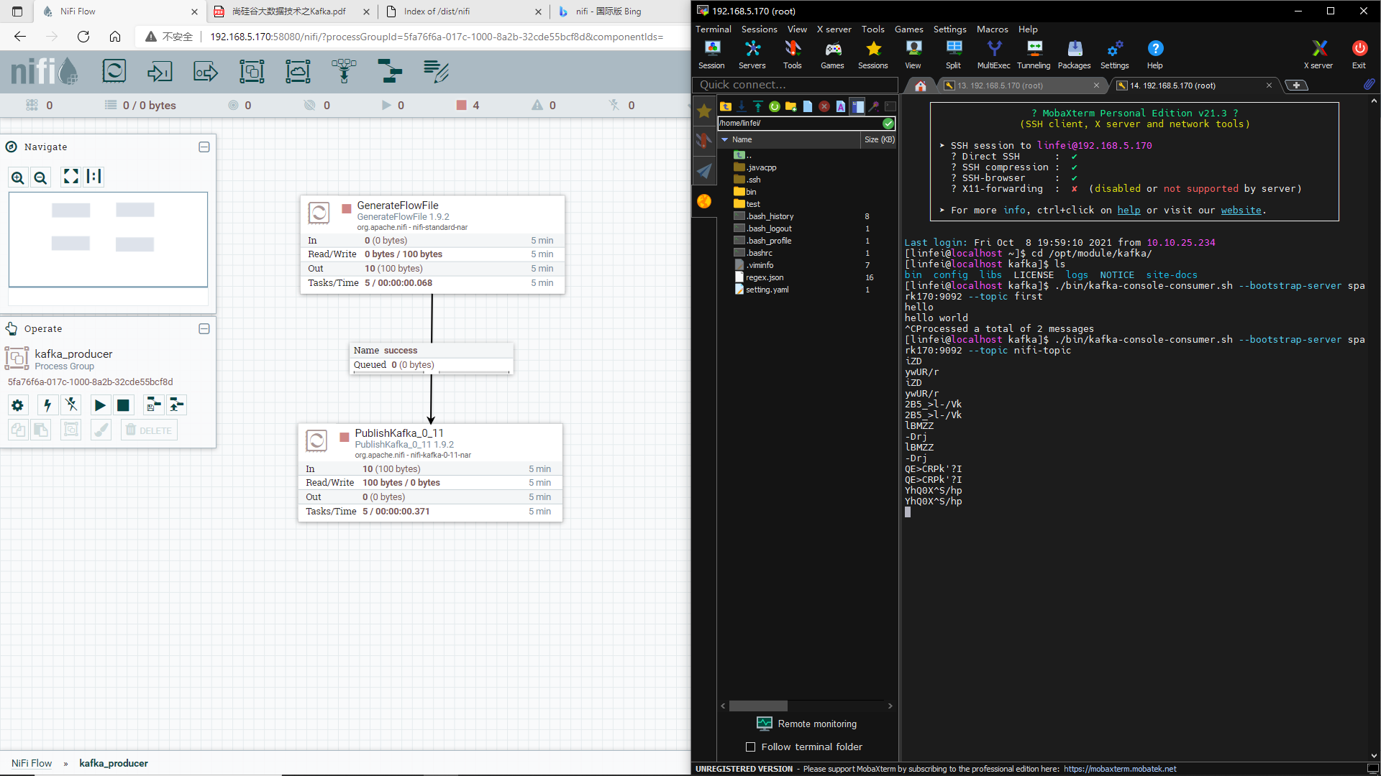Image resolution: width=1381 pixels, height=776 pixels.
Task: Zoom out on Navigate panel
Action: [41, 177]
